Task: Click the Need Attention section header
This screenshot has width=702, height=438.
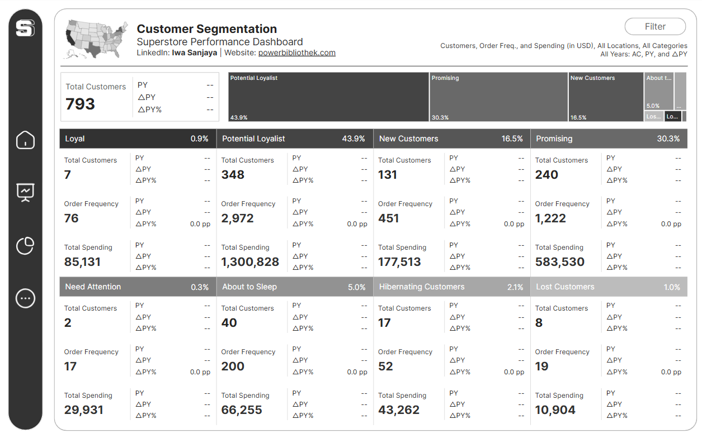Action: click(x=137, y=287)
